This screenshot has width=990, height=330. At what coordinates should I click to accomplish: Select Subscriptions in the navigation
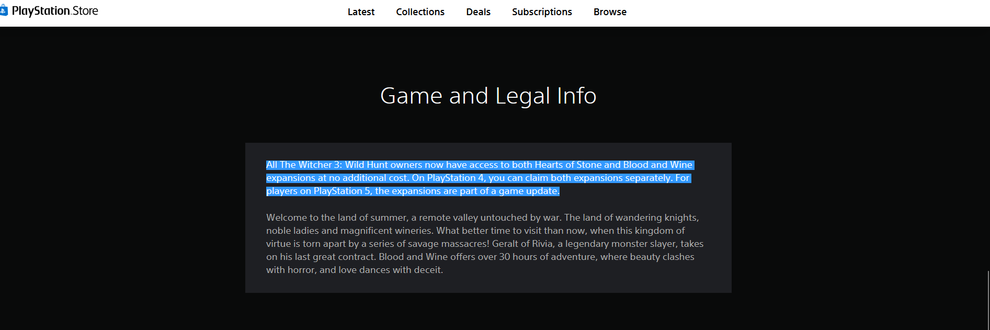pos(542,12)
